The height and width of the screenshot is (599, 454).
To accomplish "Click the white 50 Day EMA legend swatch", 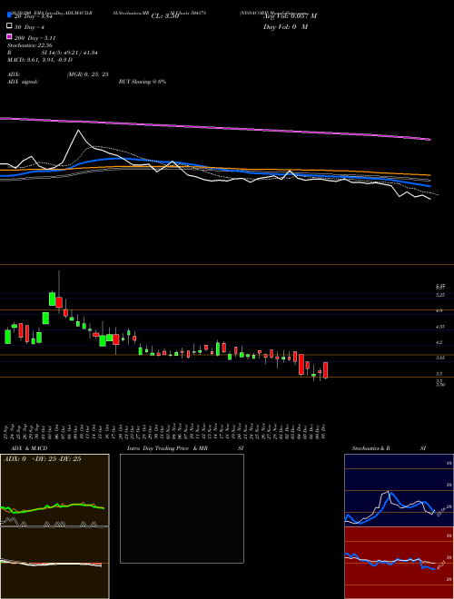I will click(9, 26).
